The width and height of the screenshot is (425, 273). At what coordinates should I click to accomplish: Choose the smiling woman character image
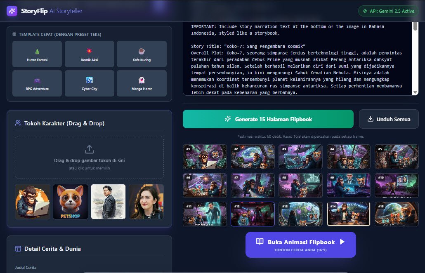click(146, 202)
